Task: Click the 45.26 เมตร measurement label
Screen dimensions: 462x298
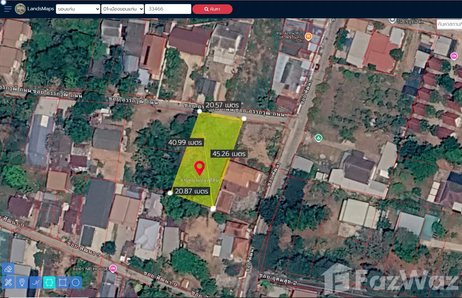Action: click(229, 154)
